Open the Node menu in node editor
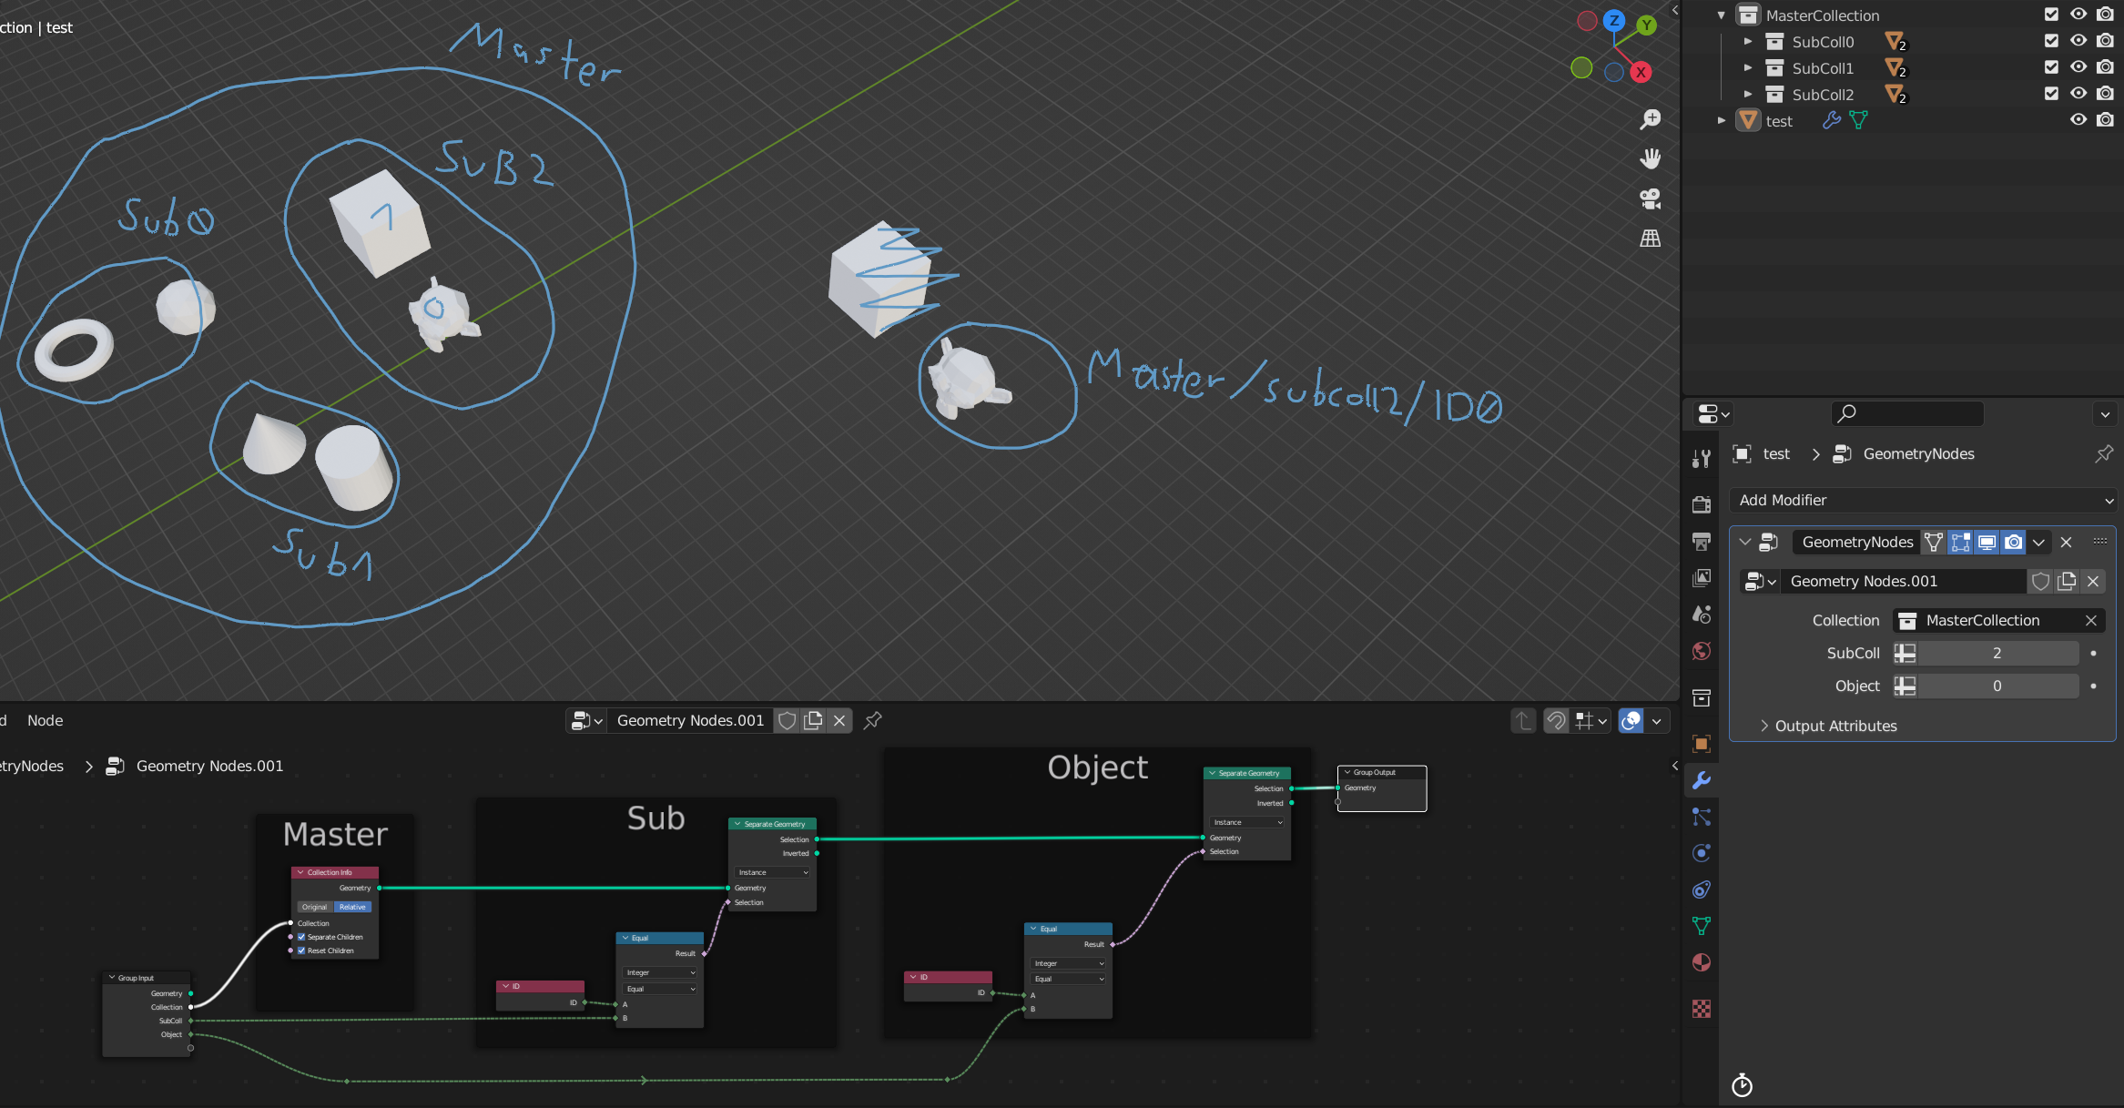This screenshot has width=2124, height=1108. [45, 720]
